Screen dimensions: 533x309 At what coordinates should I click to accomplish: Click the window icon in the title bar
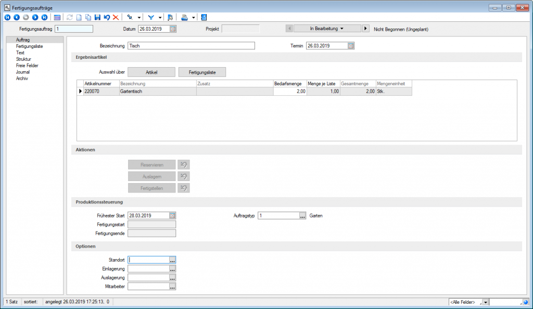[x=7, y=7]
